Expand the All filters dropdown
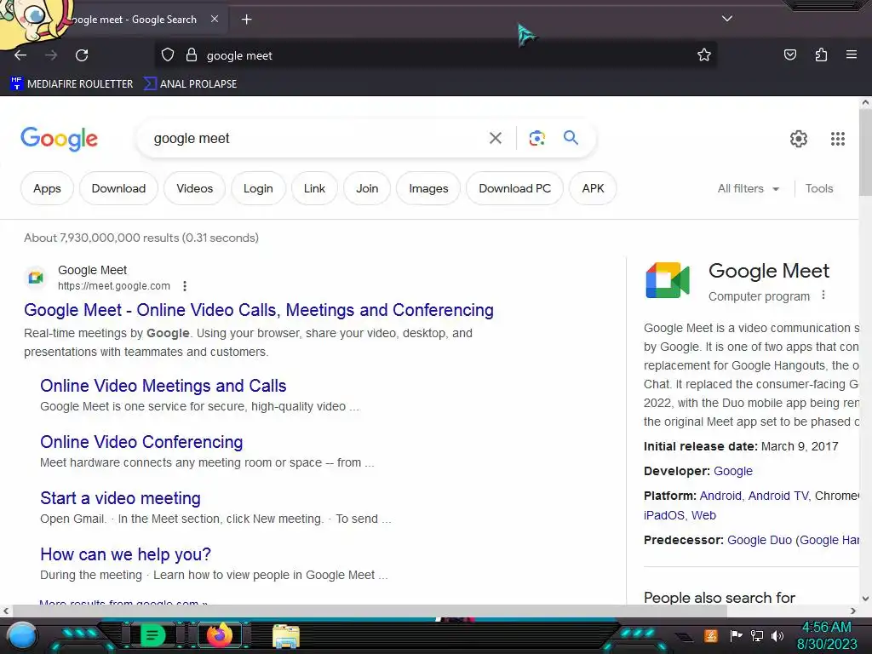Image resolution: width=872 pixels, height=654 pixels. 748,188
